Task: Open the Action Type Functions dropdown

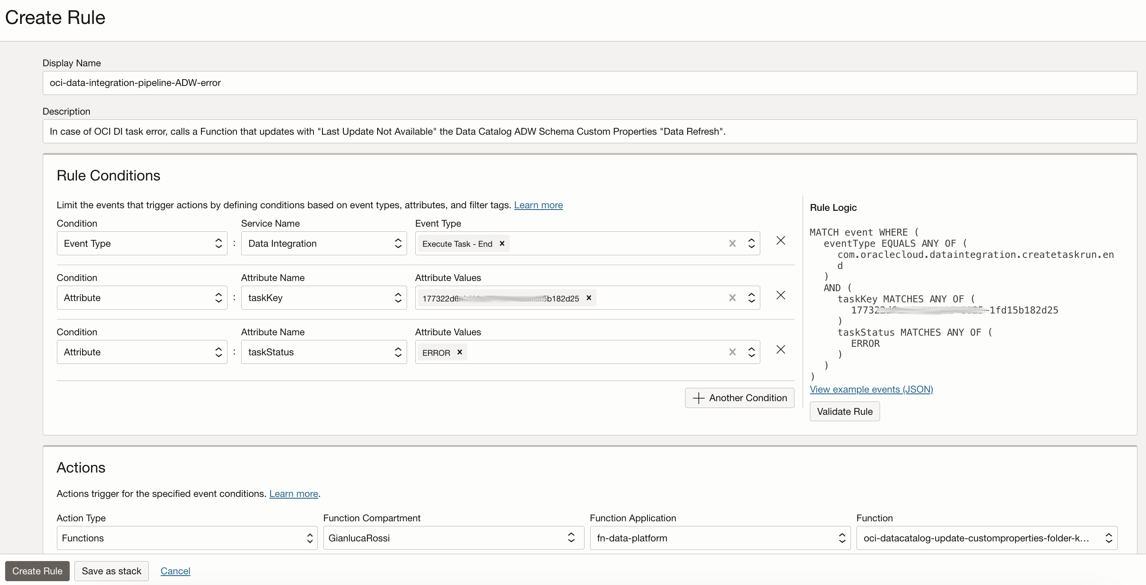Action: click(x=187, y=538)
